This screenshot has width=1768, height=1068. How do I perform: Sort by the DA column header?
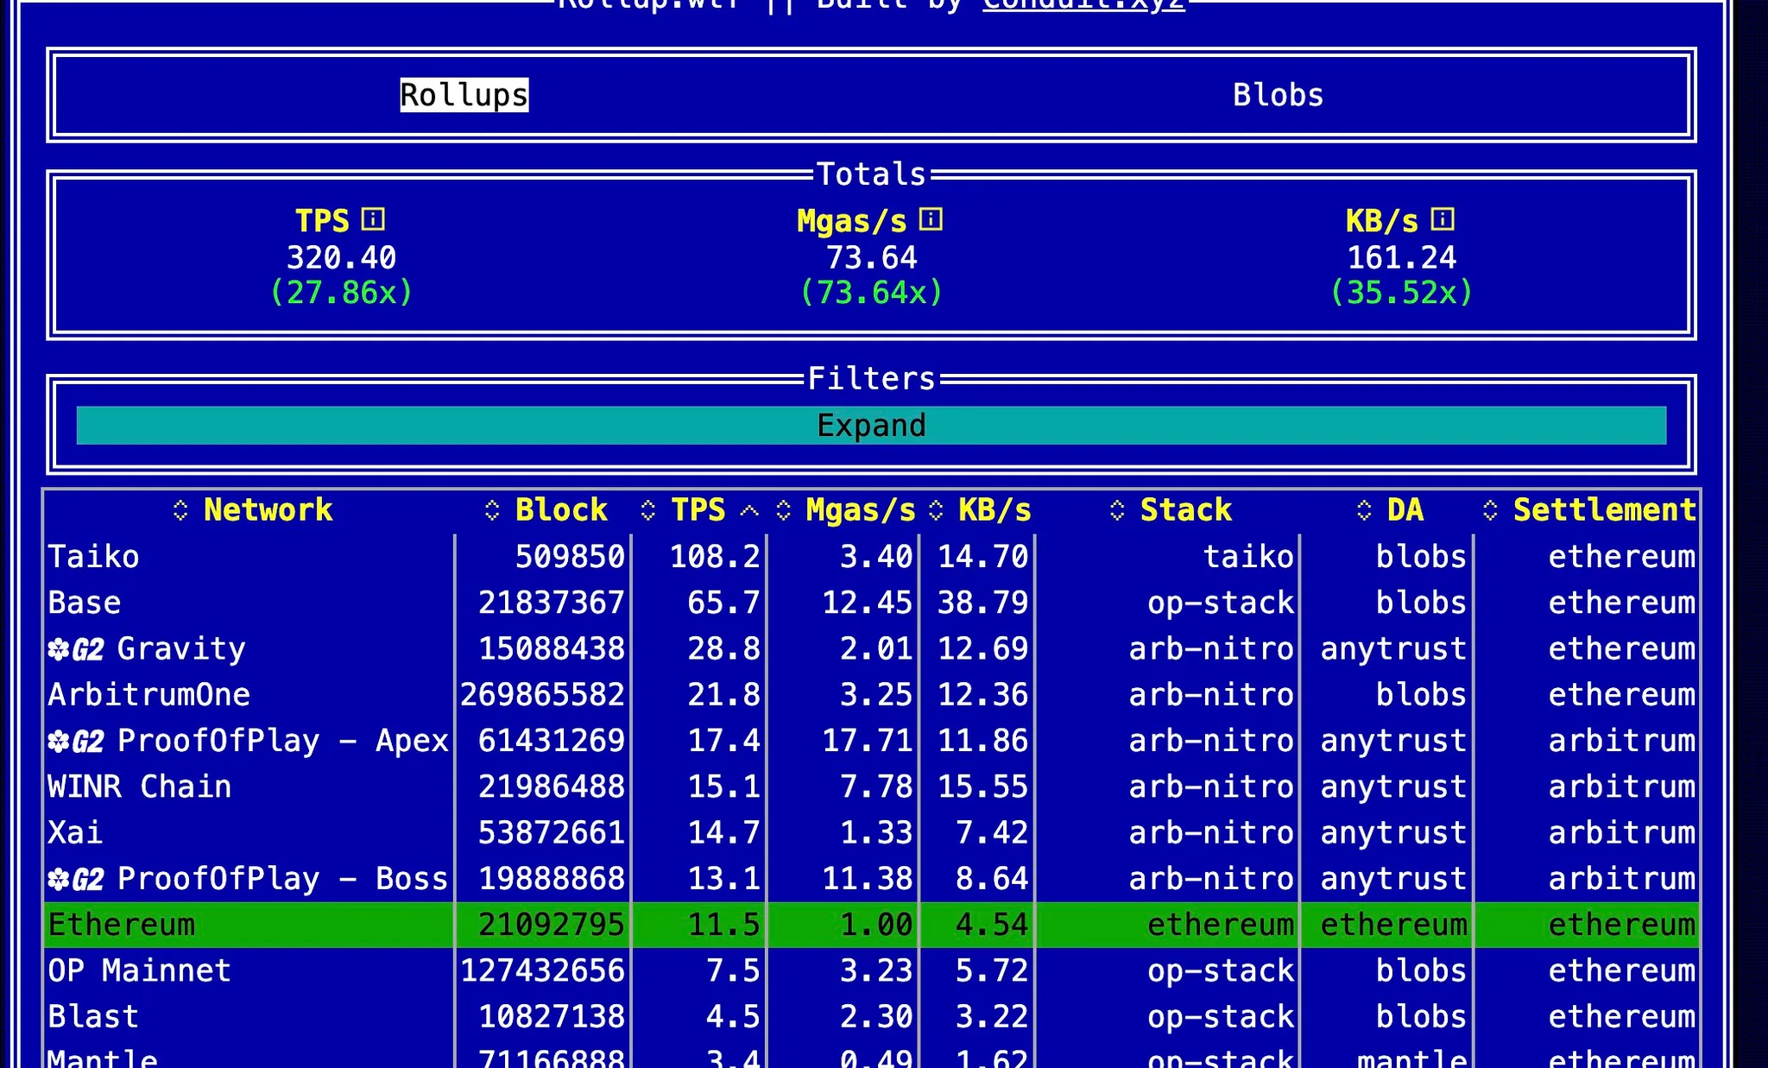(x=1405, y=510)
